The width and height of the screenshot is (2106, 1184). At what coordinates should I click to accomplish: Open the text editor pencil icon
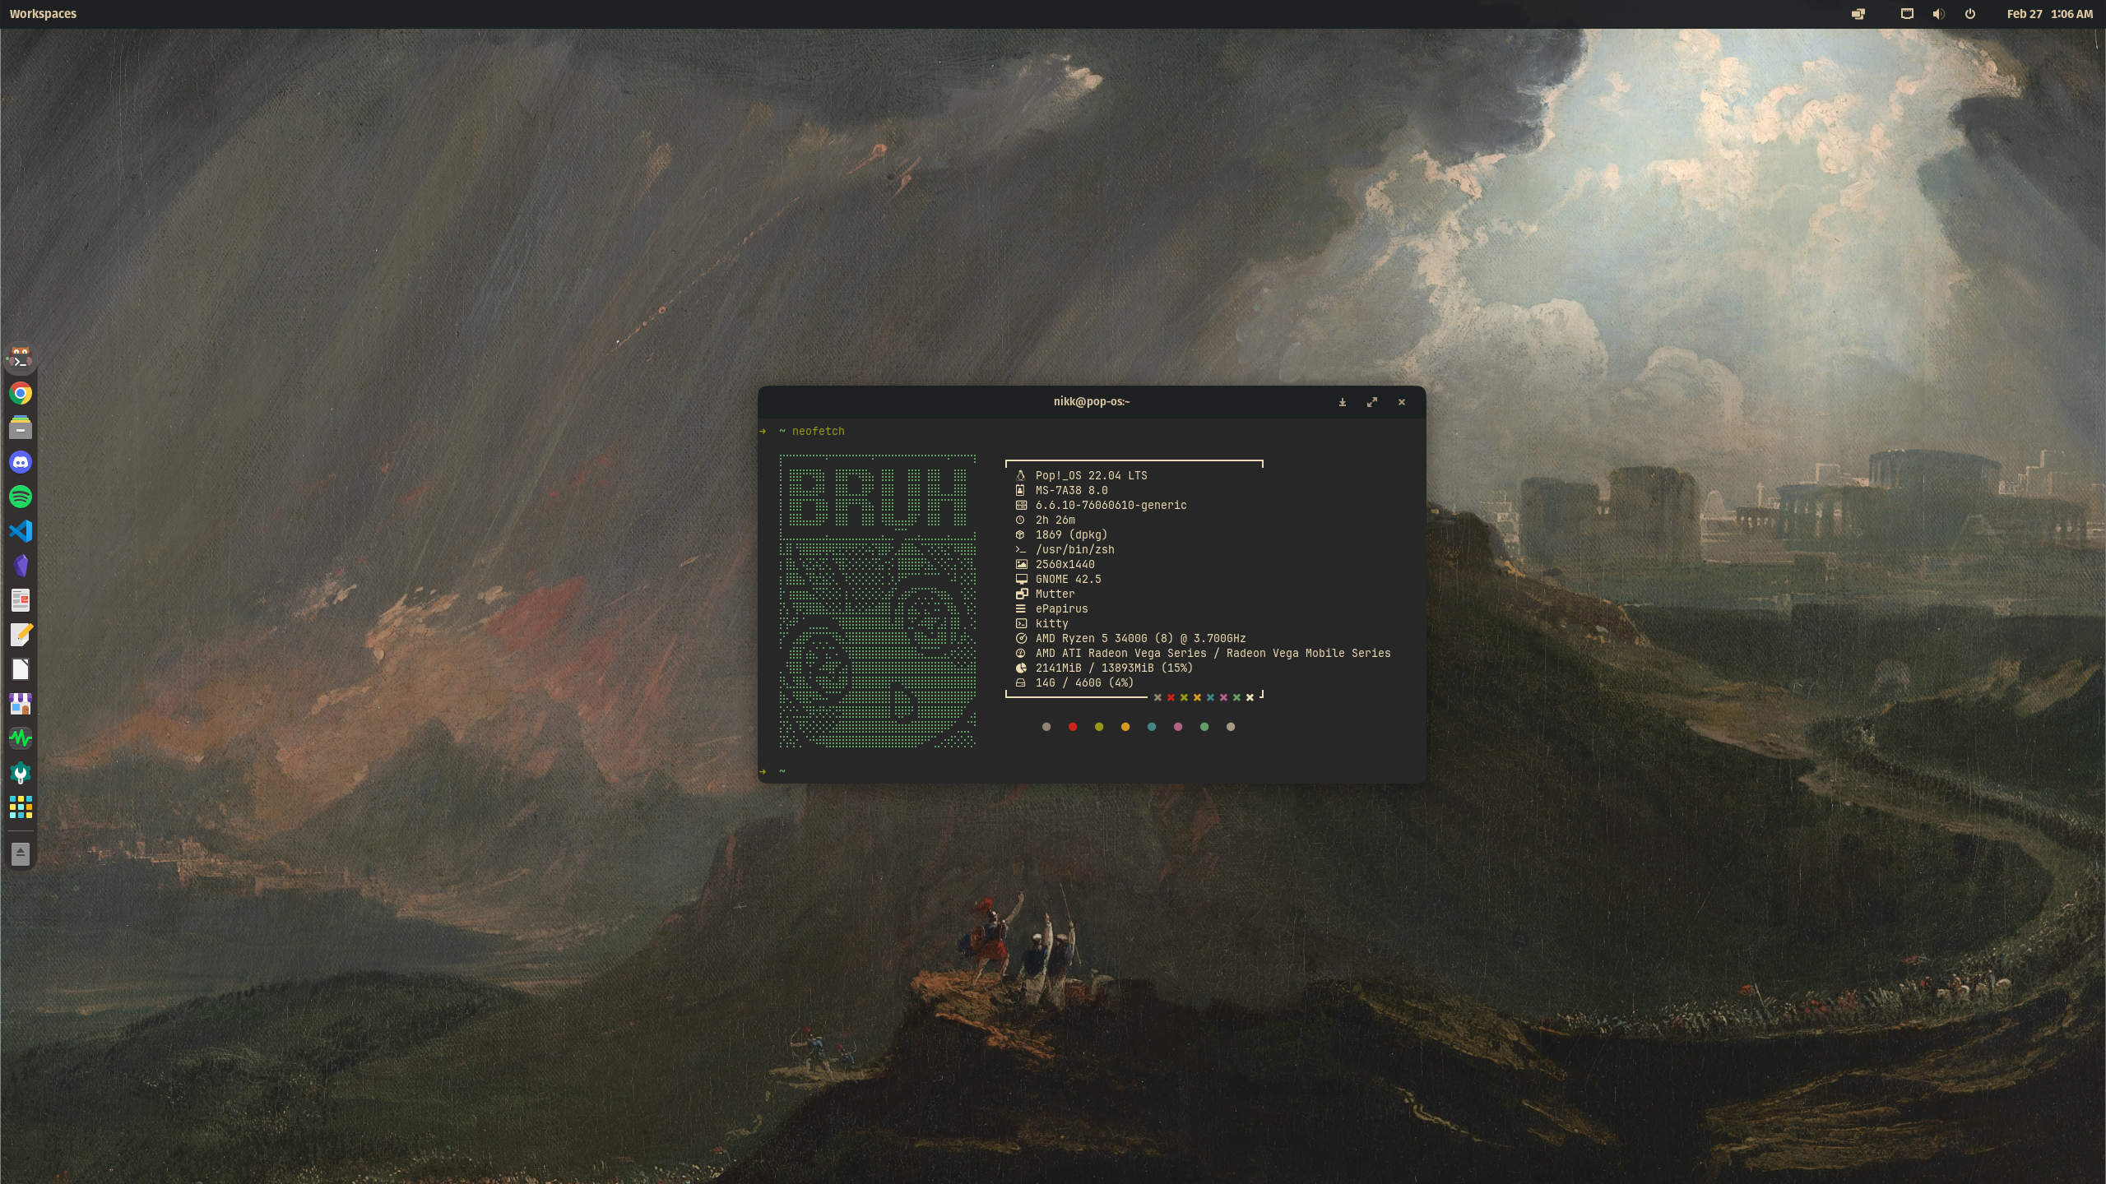coord(21,635)
